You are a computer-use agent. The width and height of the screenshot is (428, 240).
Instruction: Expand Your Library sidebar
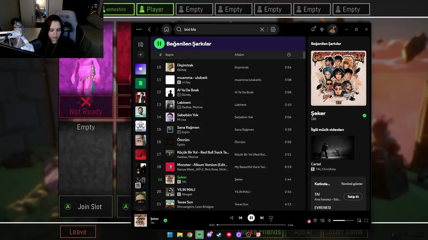tap(140, 44)
